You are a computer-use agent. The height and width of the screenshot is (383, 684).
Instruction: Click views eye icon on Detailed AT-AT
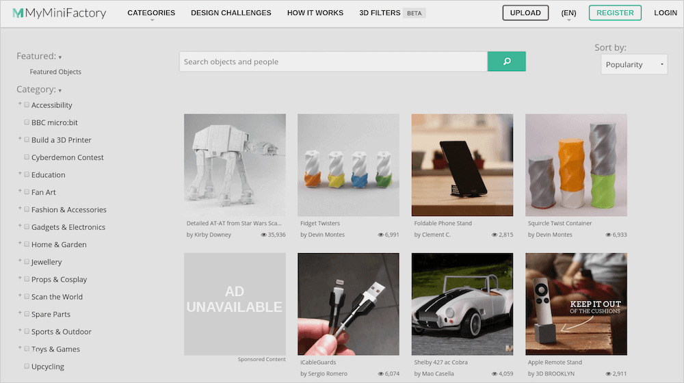click(264, 235)
